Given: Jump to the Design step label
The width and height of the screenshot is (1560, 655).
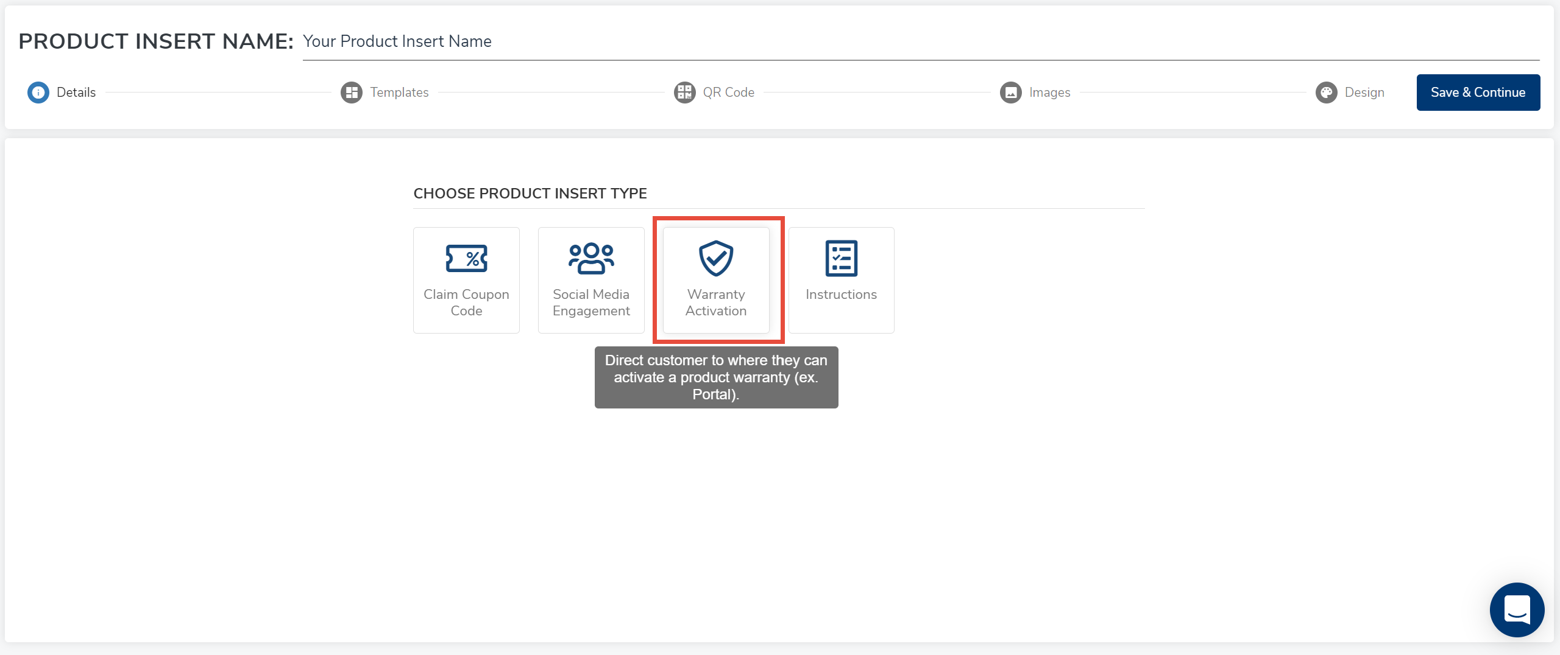Looking at the screenshot, I should pos(1364,93).
